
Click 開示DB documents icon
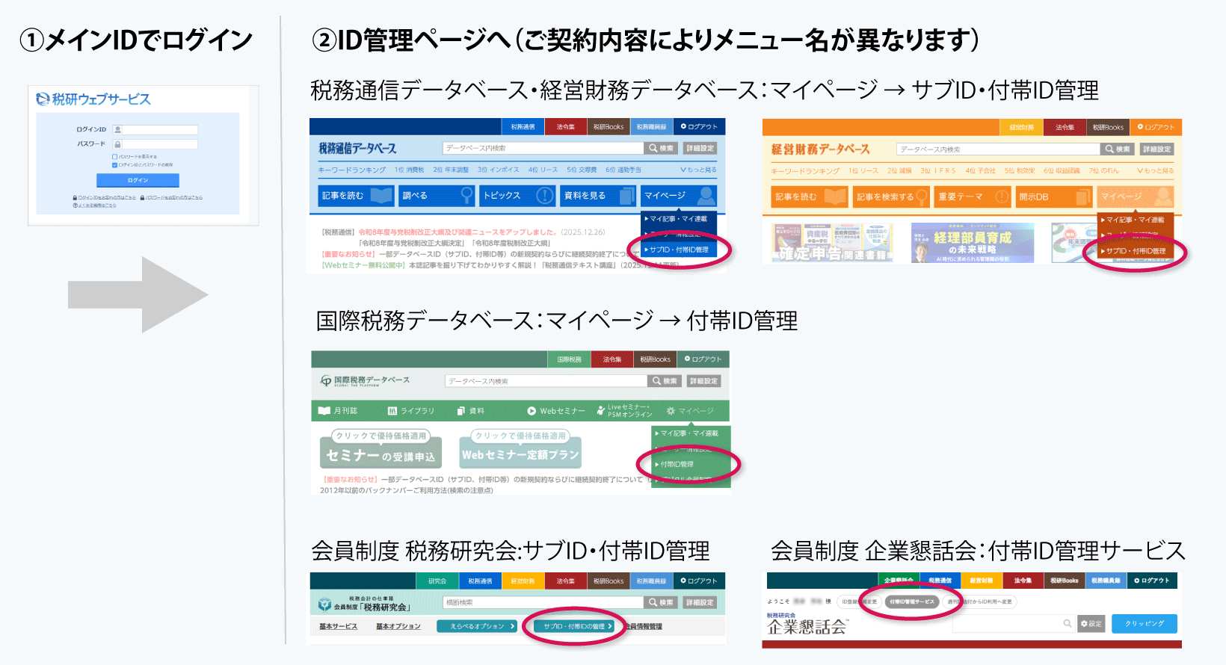(x=1083, y=197)
